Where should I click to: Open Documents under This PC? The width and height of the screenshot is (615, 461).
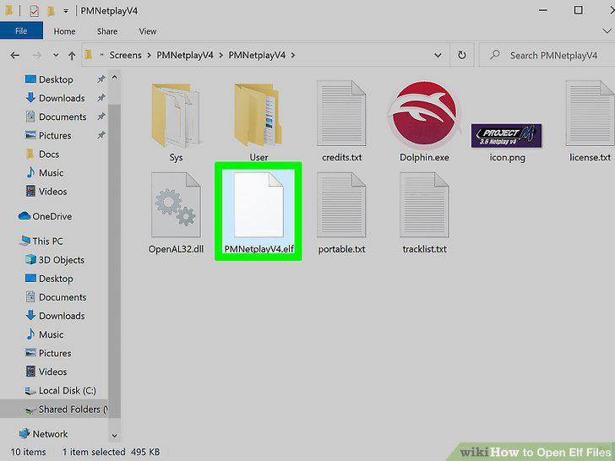coord(63,297)
